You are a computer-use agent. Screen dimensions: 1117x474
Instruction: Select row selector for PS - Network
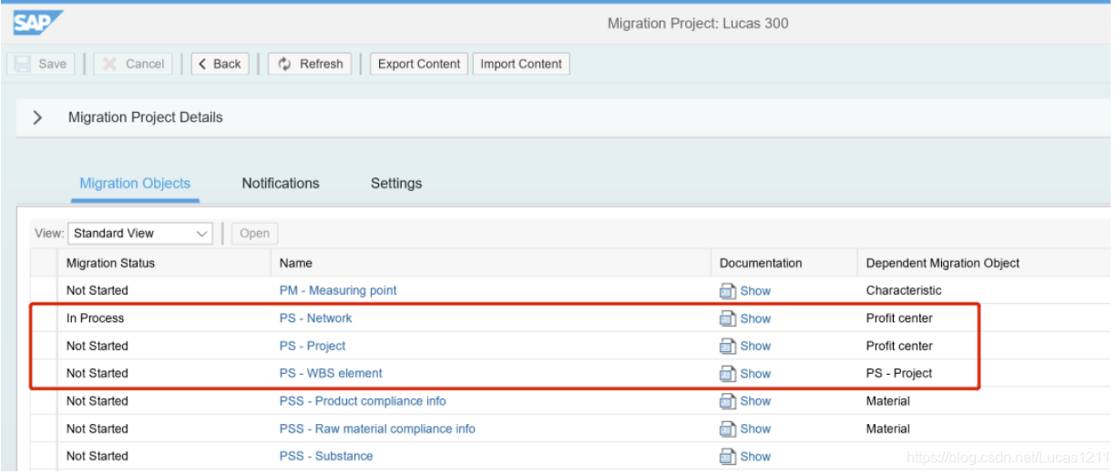click(x=44, y=318)
